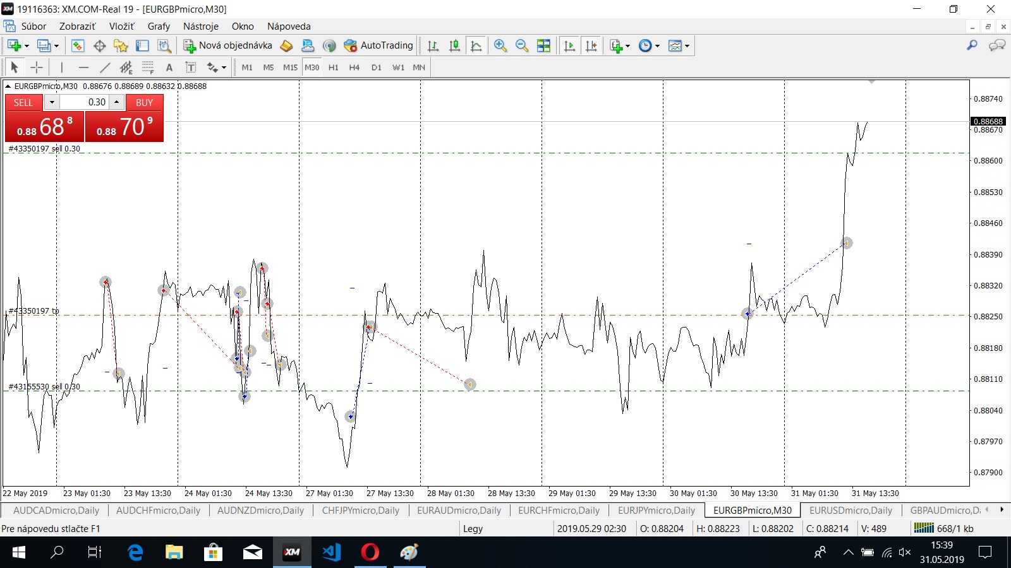Open the XM app in the taskbar

[x=292, y=552]
